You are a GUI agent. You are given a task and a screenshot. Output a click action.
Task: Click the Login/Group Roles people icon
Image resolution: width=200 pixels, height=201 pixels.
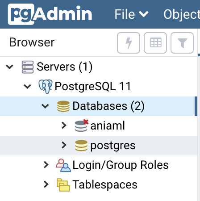click(x=63, y=165)
